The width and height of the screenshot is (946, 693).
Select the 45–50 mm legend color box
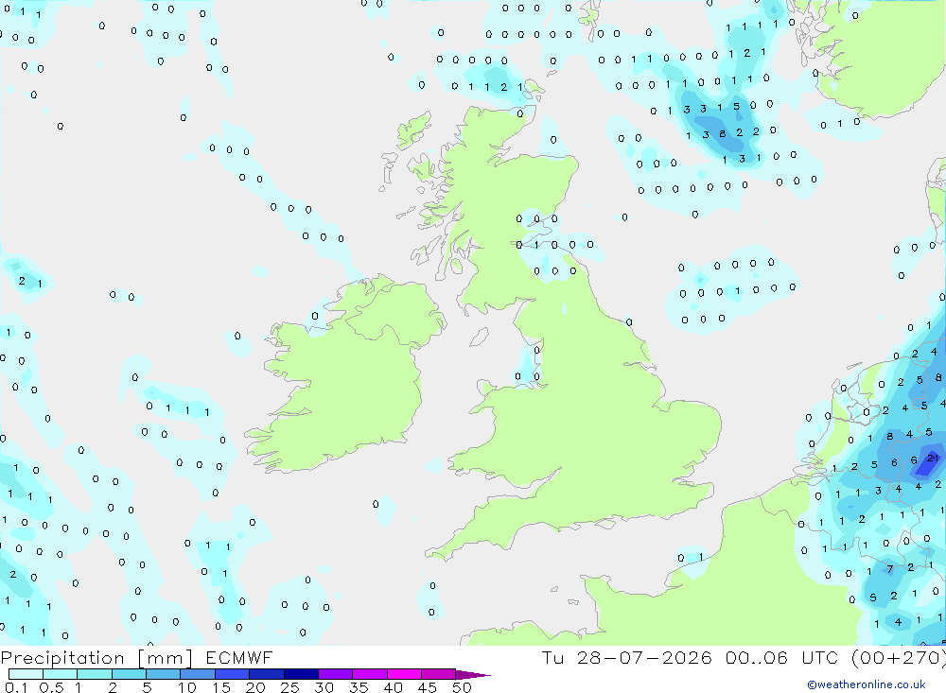pos(438,674)
